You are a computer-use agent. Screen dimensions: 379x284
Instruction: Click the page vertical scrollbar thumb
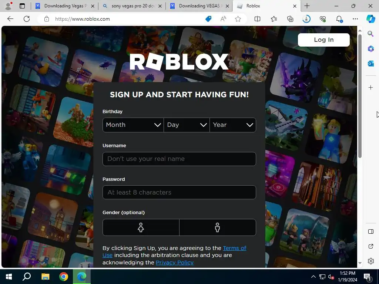[360, 96]
